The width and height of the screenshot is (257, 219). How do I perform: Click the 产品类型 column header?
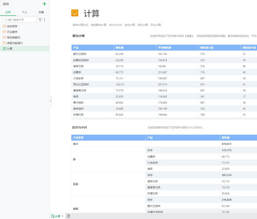108,137
